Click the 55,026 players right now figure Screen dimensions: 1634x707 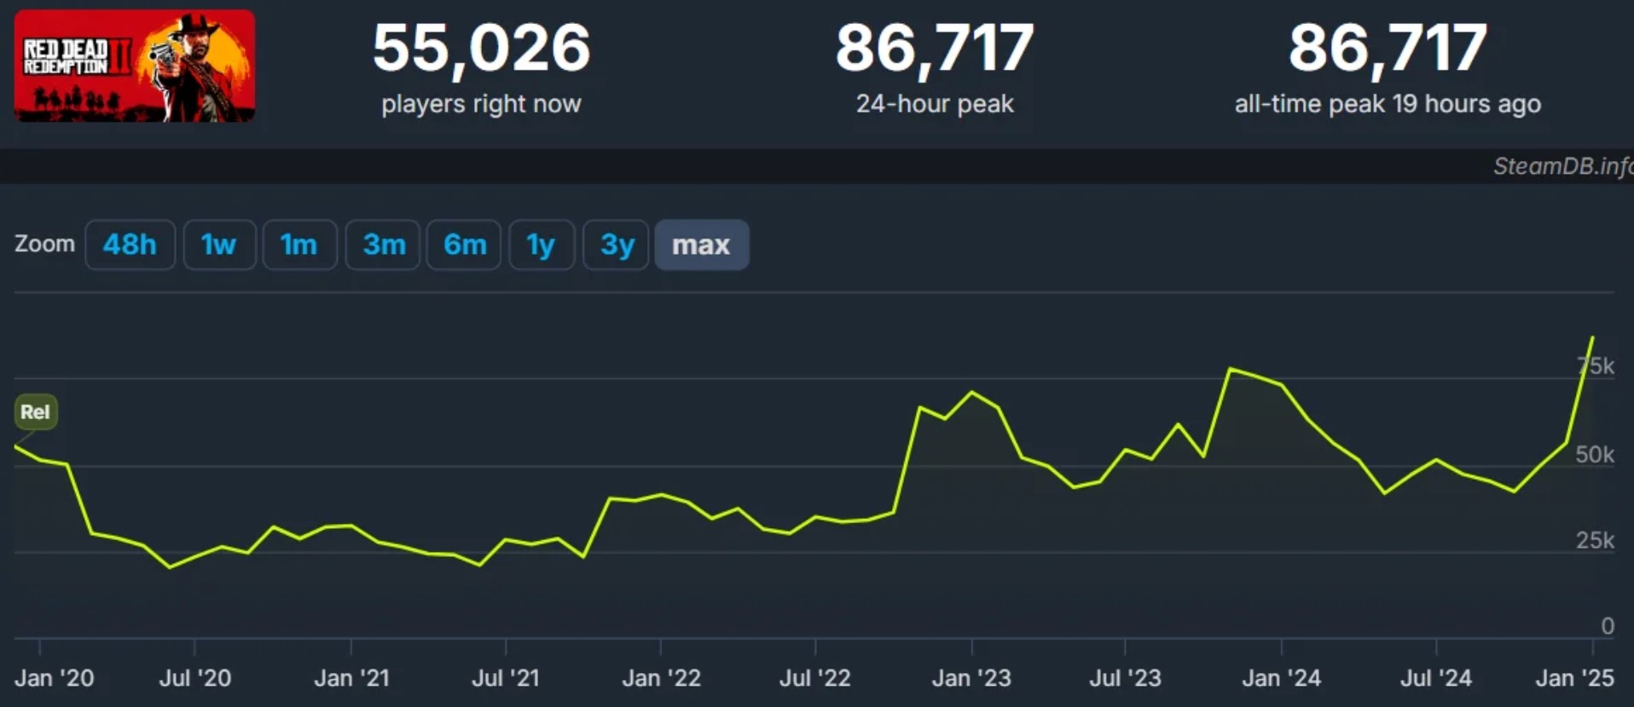pos(481,49)
